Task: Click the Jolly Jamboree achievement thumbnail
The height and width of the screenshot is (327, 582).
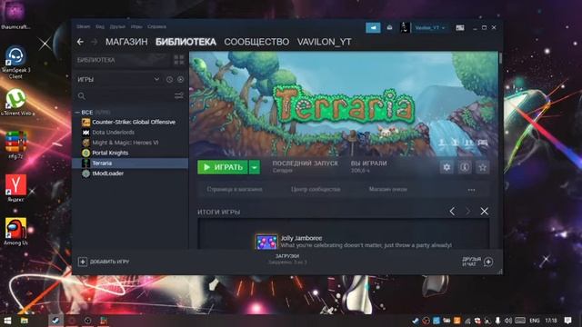Action: click(x=266, y=242)
